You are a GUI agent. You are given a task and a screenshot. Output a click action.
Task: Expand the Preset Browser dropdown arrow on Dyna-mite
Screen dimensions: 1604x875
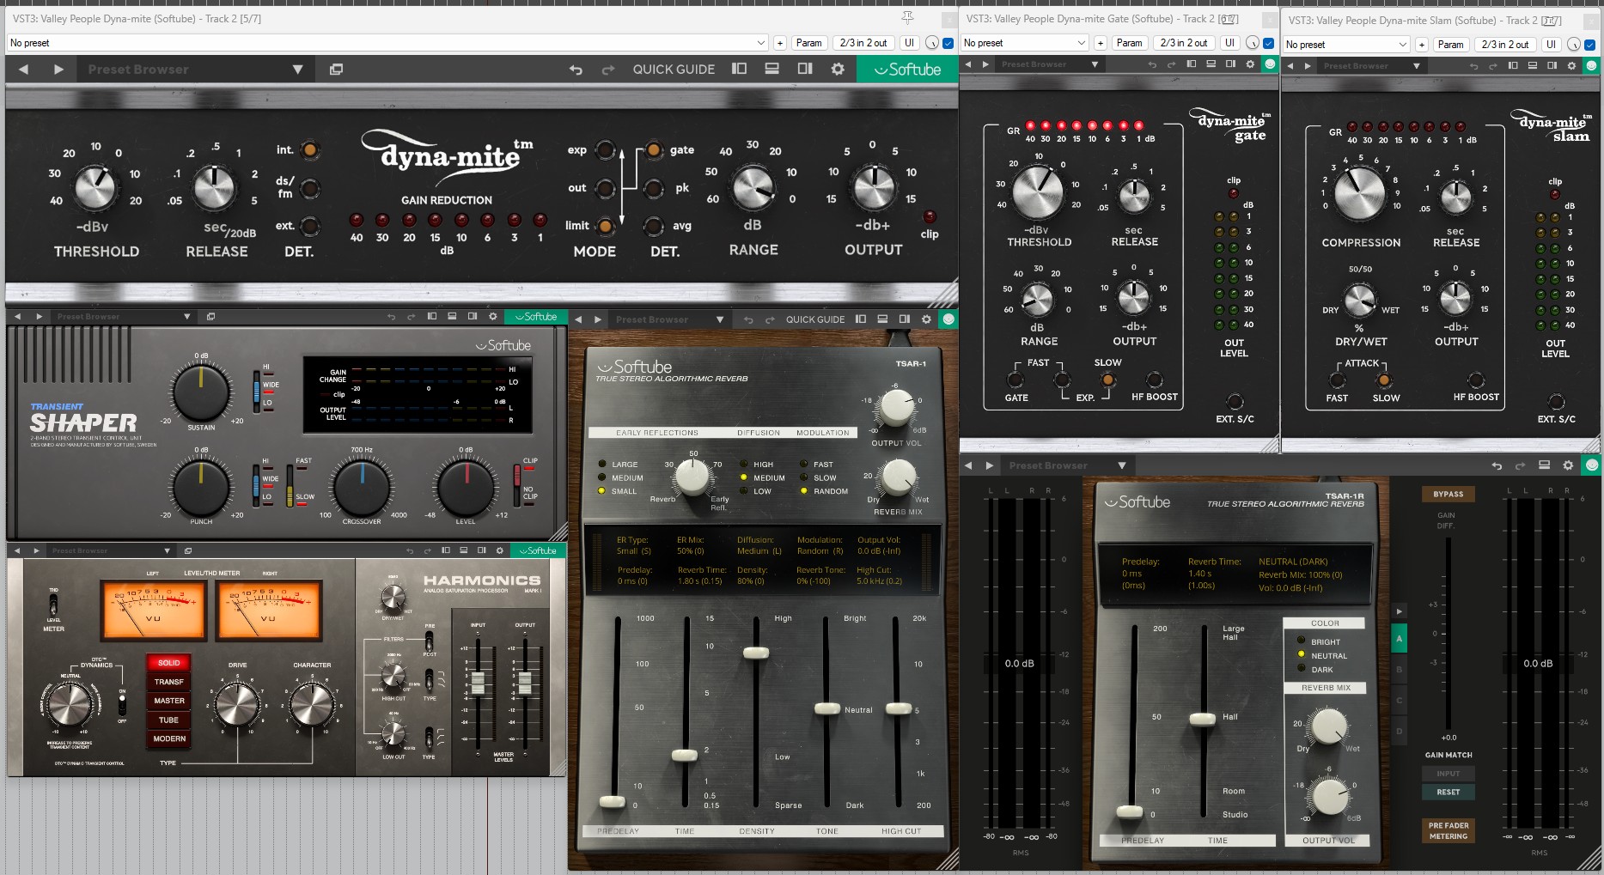[x=298, y=69]
